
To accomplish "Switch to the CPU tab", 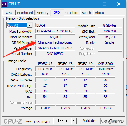I will (x=9, y=13).
